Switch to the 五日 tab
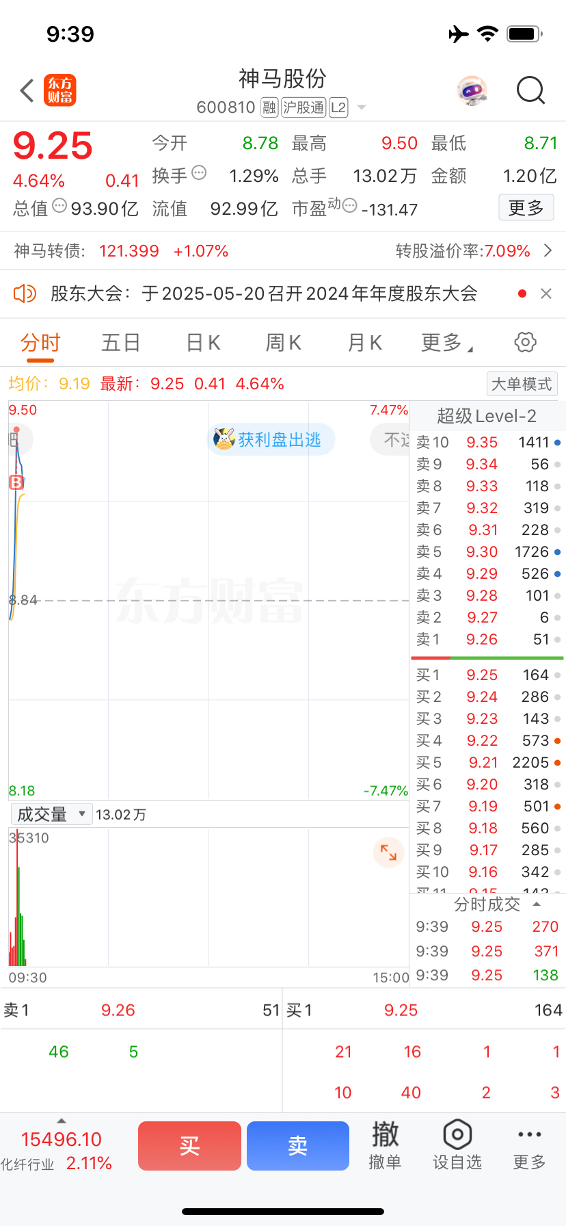 pos(121,343)
